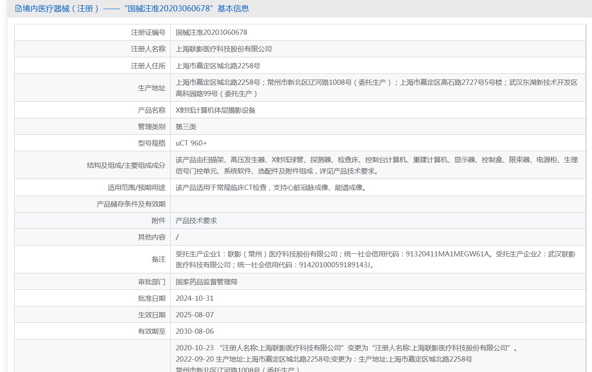Screen dimensions: 592x372
Task: Select the 审批部门 row label
Action: 152,282
